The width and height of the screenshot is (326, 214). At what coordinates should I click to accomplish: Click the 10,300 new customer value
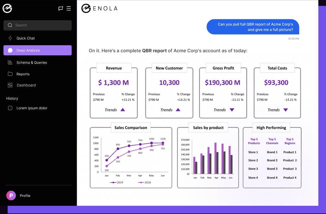pyautogui.click(x=169, y=83)
